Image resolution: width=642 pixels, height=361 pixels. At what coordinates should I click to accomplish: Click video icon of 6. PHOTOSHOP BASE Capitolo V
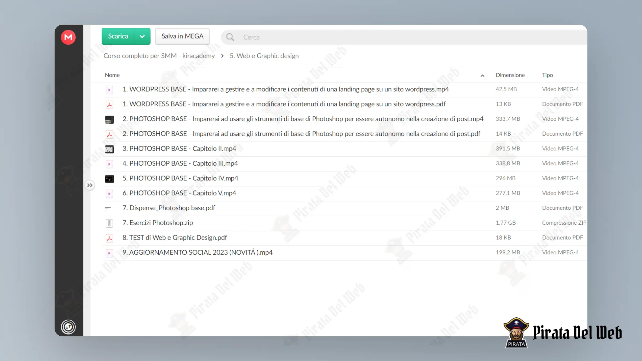[109, 193]
